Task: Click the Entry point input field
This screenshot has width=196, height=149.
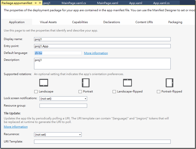Action: click(102, 46)
